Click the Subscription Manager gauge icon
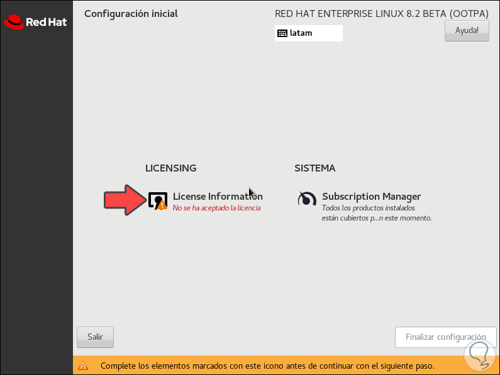The height and width of the screenshot is (375, 500). pos(307,199)
